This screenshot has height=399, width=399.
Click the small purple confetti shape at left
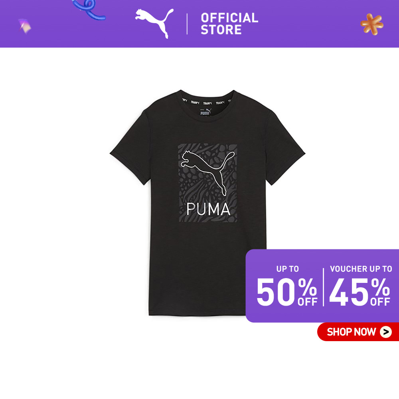click(x=25, y=26)
